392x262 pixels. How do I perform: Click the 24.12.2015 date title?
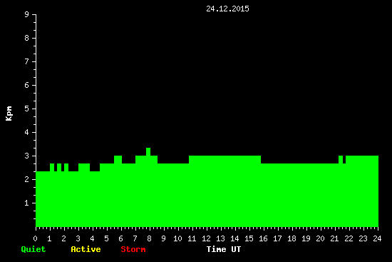227,9
